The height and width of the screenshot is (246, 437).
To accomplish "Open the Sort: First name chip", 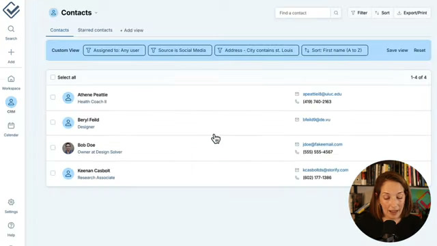I will pos(335,50).
